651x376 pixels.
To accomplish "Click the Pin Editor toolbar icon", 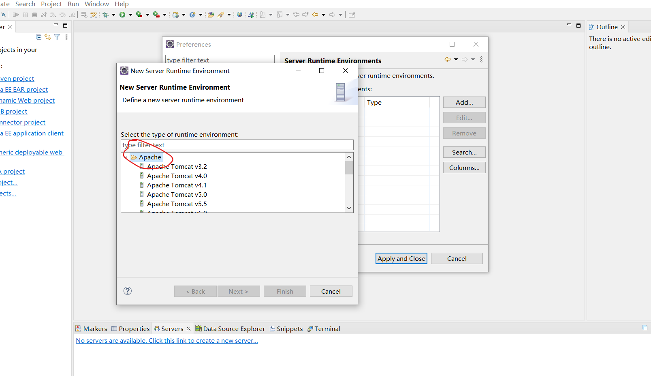I will tap(352, 15).
